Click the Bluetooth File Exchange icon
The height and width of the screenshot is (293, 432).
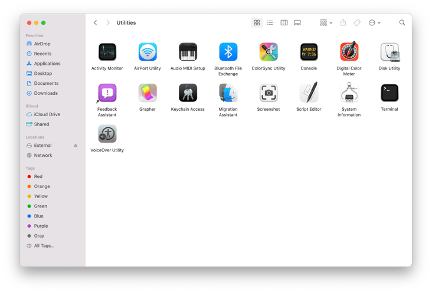coord(228,52)
